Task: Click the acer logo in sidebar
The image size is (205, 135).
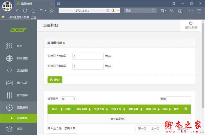Action: tap(19, 30)
